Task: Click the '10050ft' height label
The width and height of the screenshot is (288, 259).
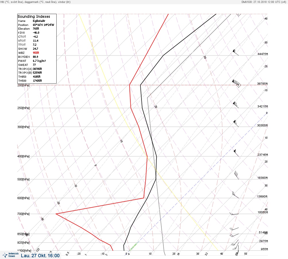Action: (x=263, y=212)
